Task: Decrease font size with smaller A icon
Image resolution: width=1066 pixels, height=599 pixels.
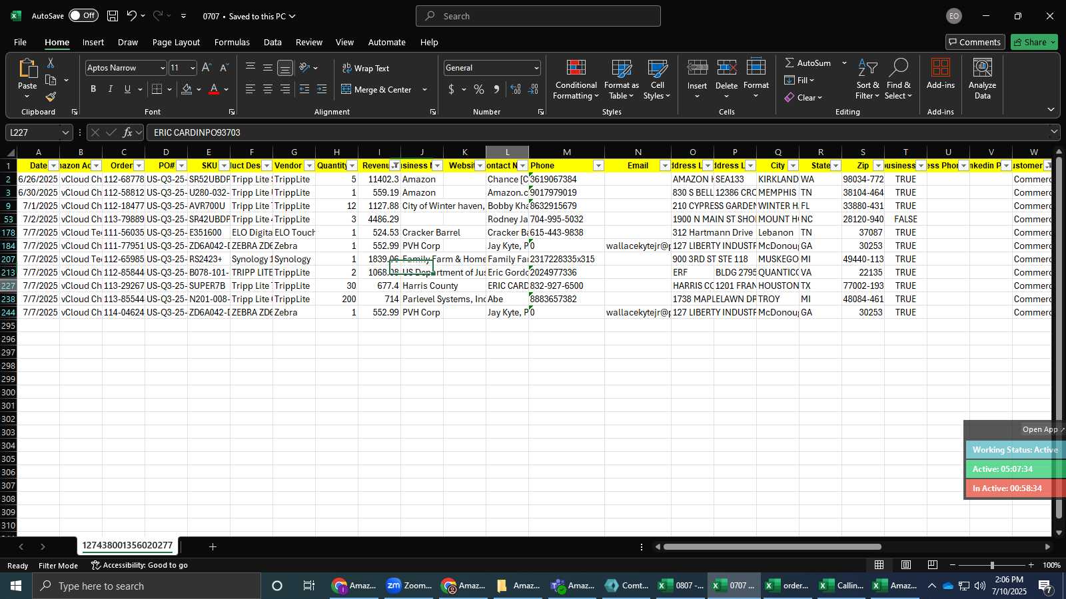Action: (224, 68)
